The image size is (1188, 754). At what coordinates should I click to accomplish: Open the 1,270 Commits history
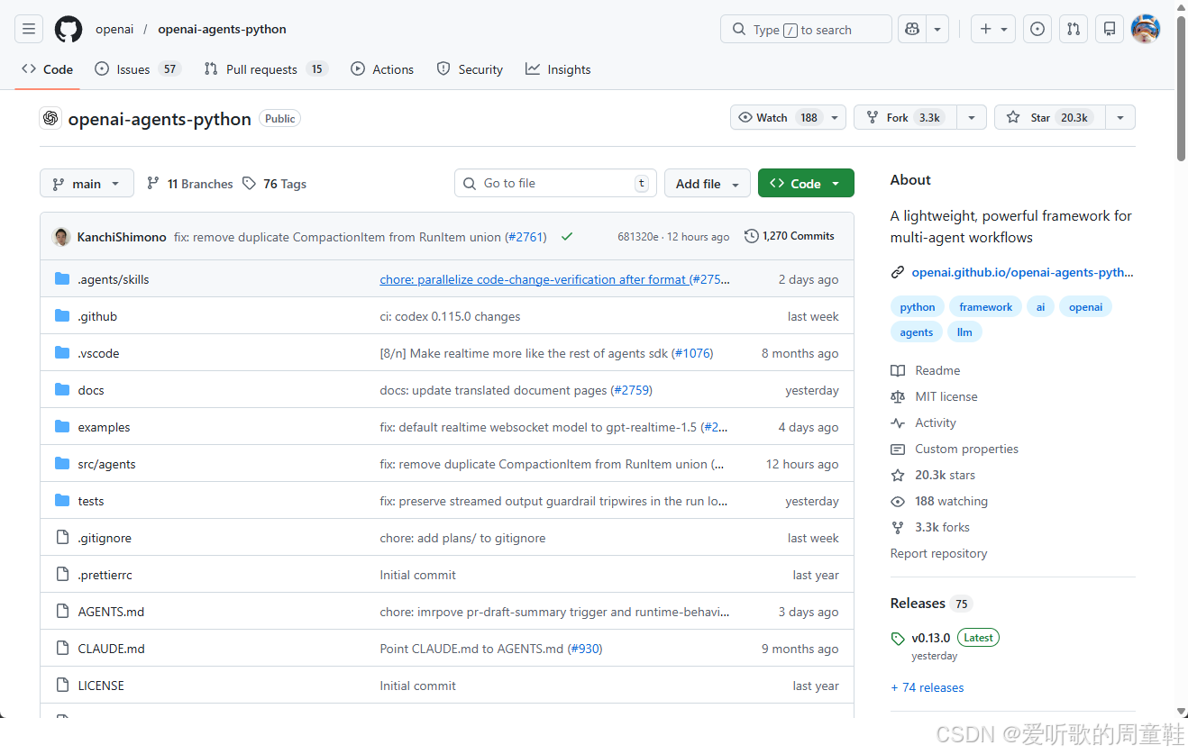[x=790, y=236]
